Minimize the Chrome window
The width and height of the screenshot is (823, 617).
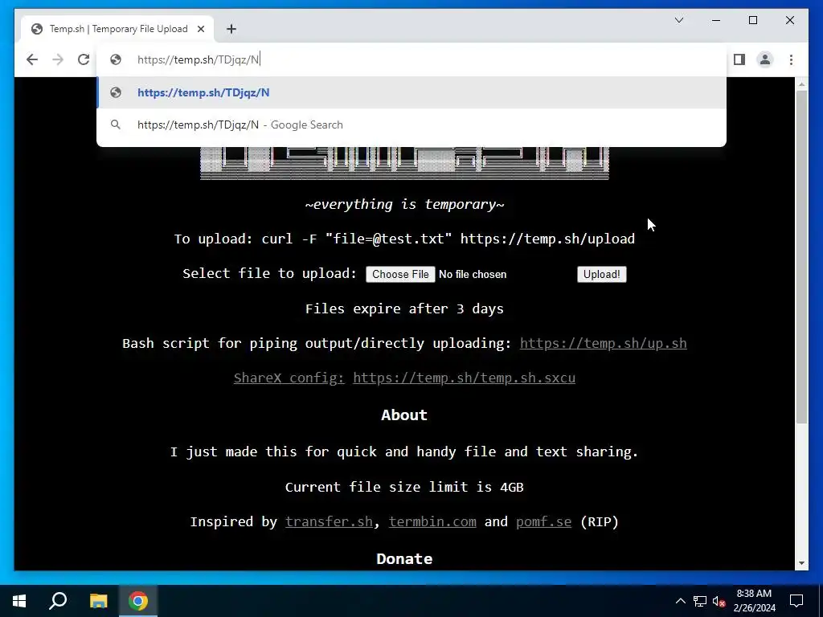716,20
